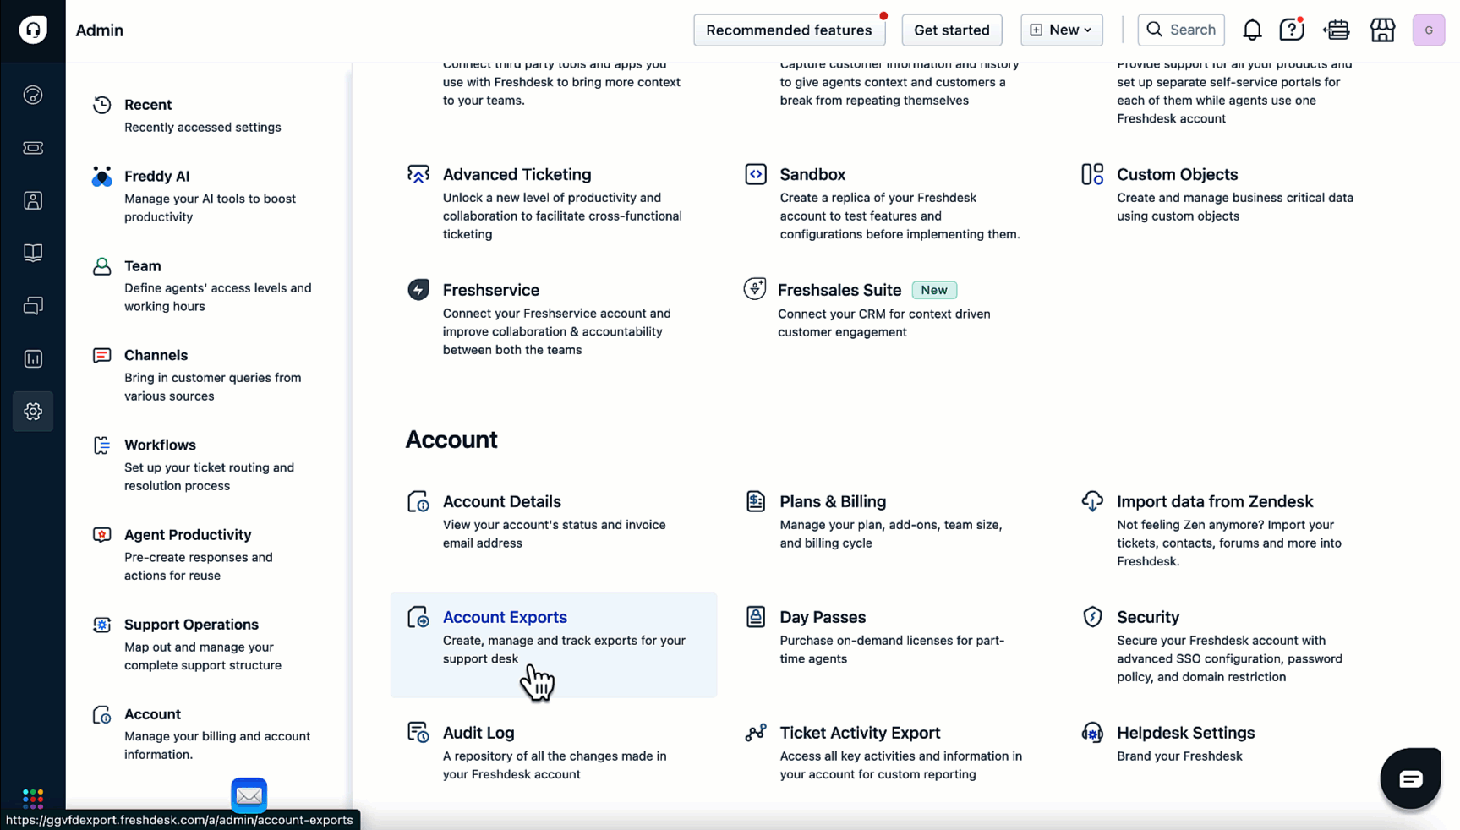
Task: Click the Freshdesk headset logo
Action: coord(33,30)
